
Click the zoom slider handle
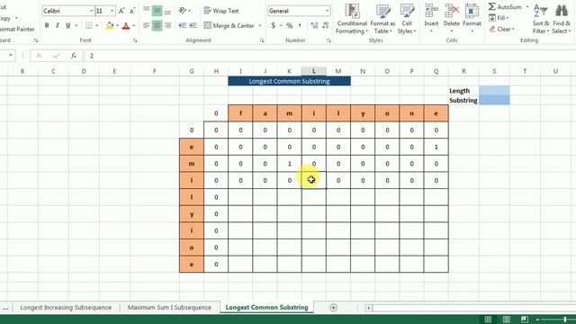tap(565, 319)
